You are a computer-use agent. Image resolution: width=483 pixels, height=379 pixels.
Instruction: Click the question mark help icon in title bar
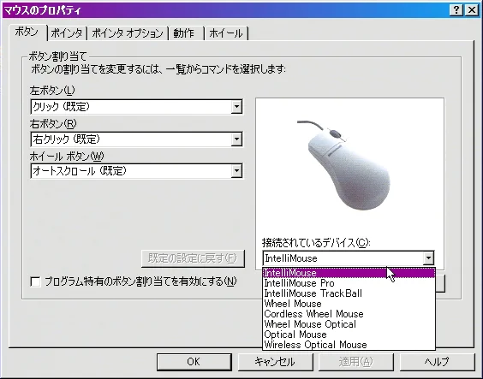coord(456,10)
